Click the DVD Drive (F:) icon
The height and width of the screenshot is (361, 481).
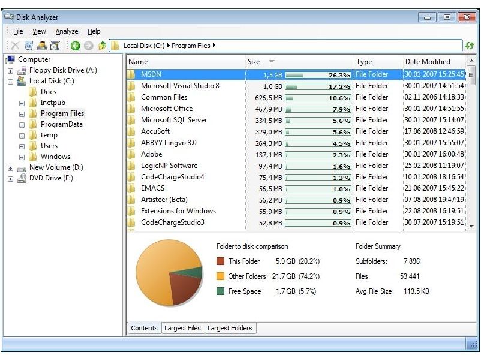coord(22,178)
